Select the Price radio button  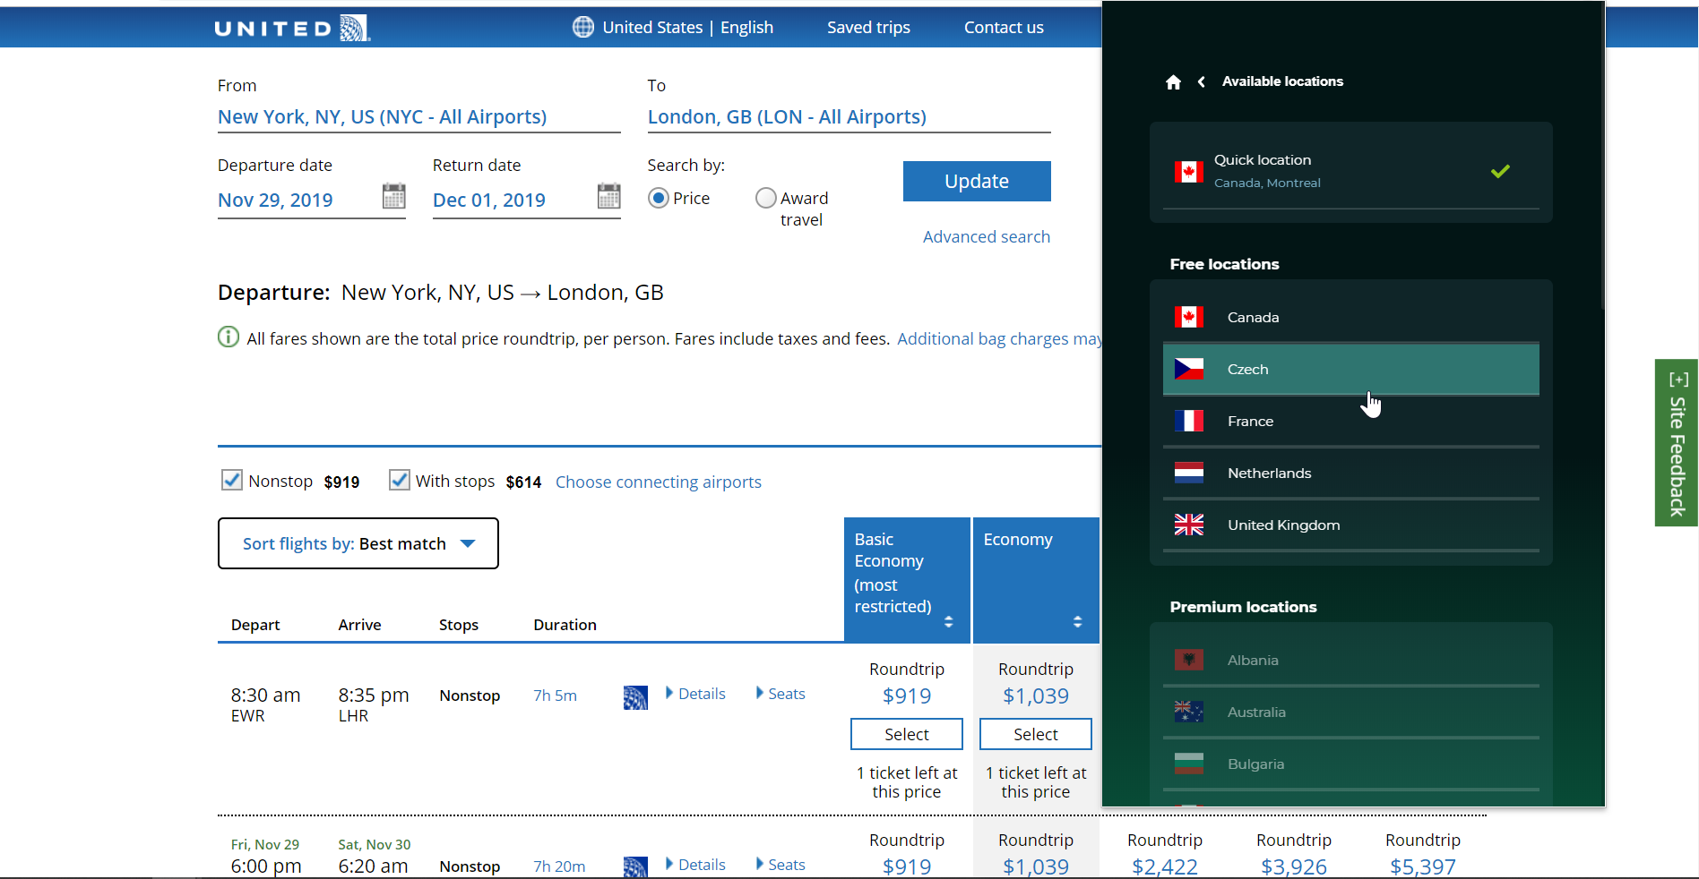(x=659, y=198)
